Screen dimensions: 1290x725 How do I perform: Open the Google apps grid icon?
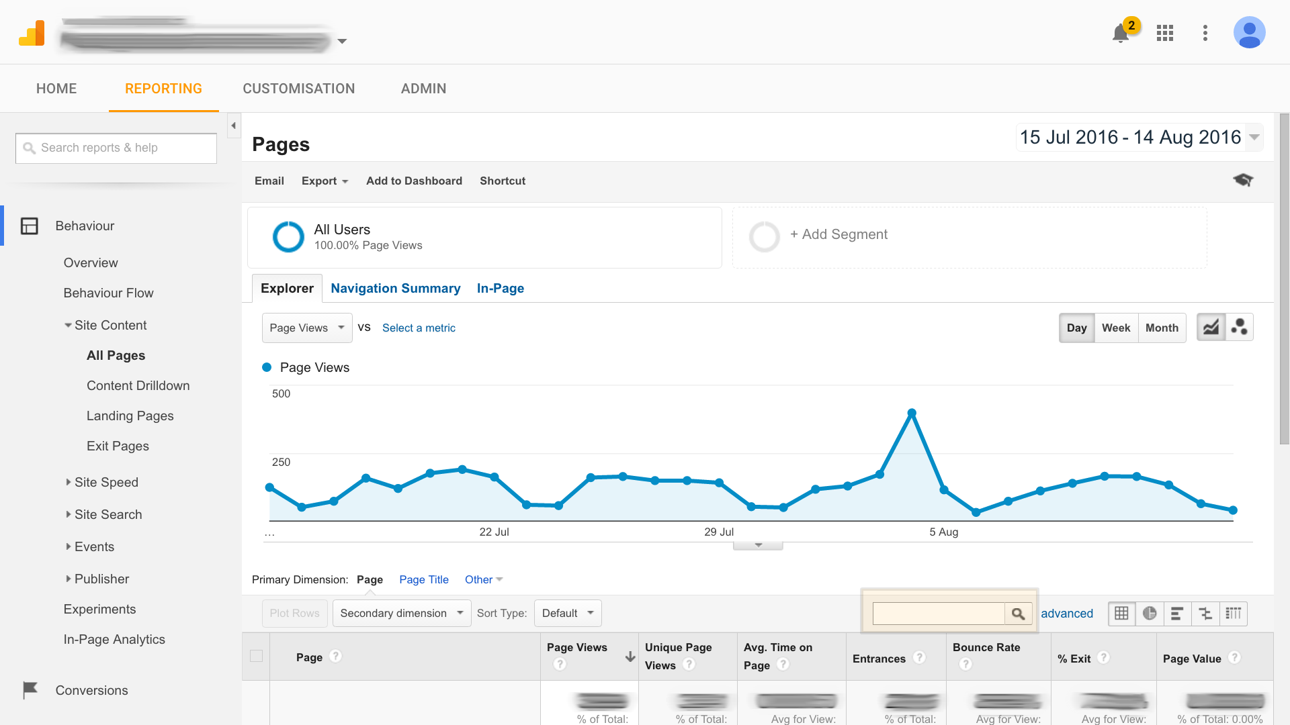coord(1165,33)
